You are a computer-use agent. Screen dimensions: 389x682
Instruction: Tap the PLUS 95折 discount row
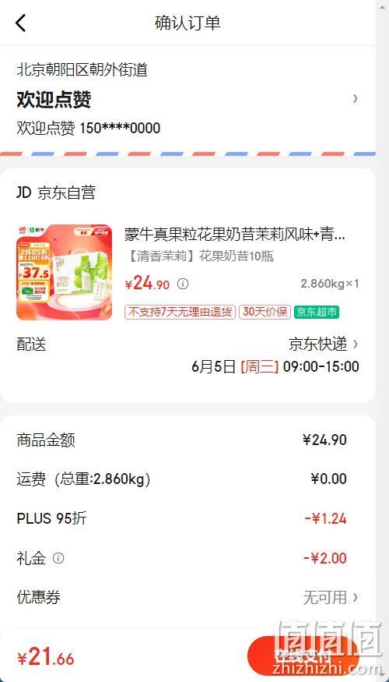[181, 518]
